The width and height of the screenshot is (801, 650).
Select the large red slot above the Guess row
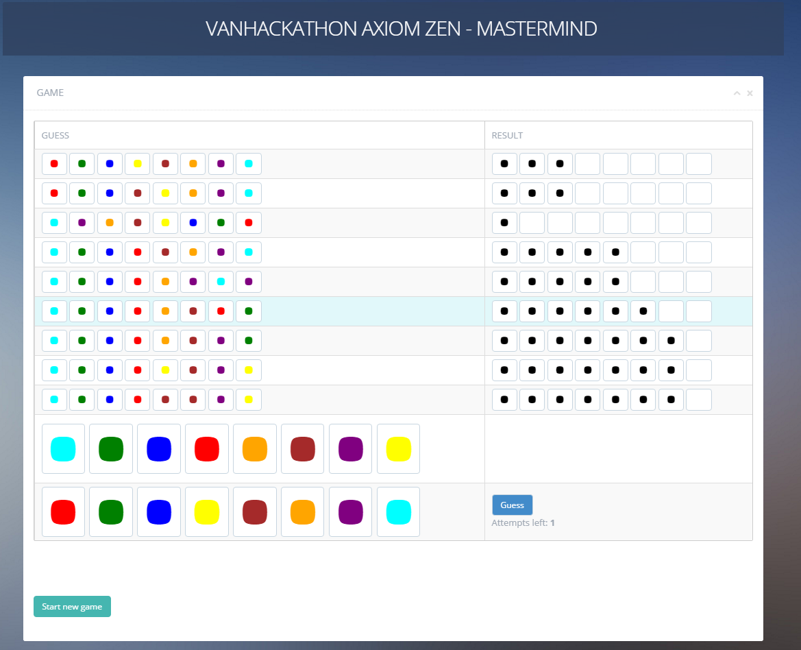[x=207, y=448]
